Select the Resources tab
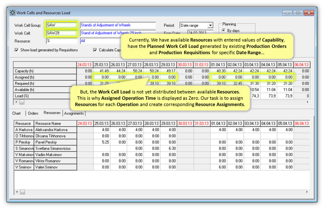The image size is (324, 209). (x=52, y=113)
